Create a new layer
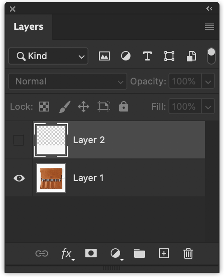The image size is (224, 279). click(x=164, y=253)
